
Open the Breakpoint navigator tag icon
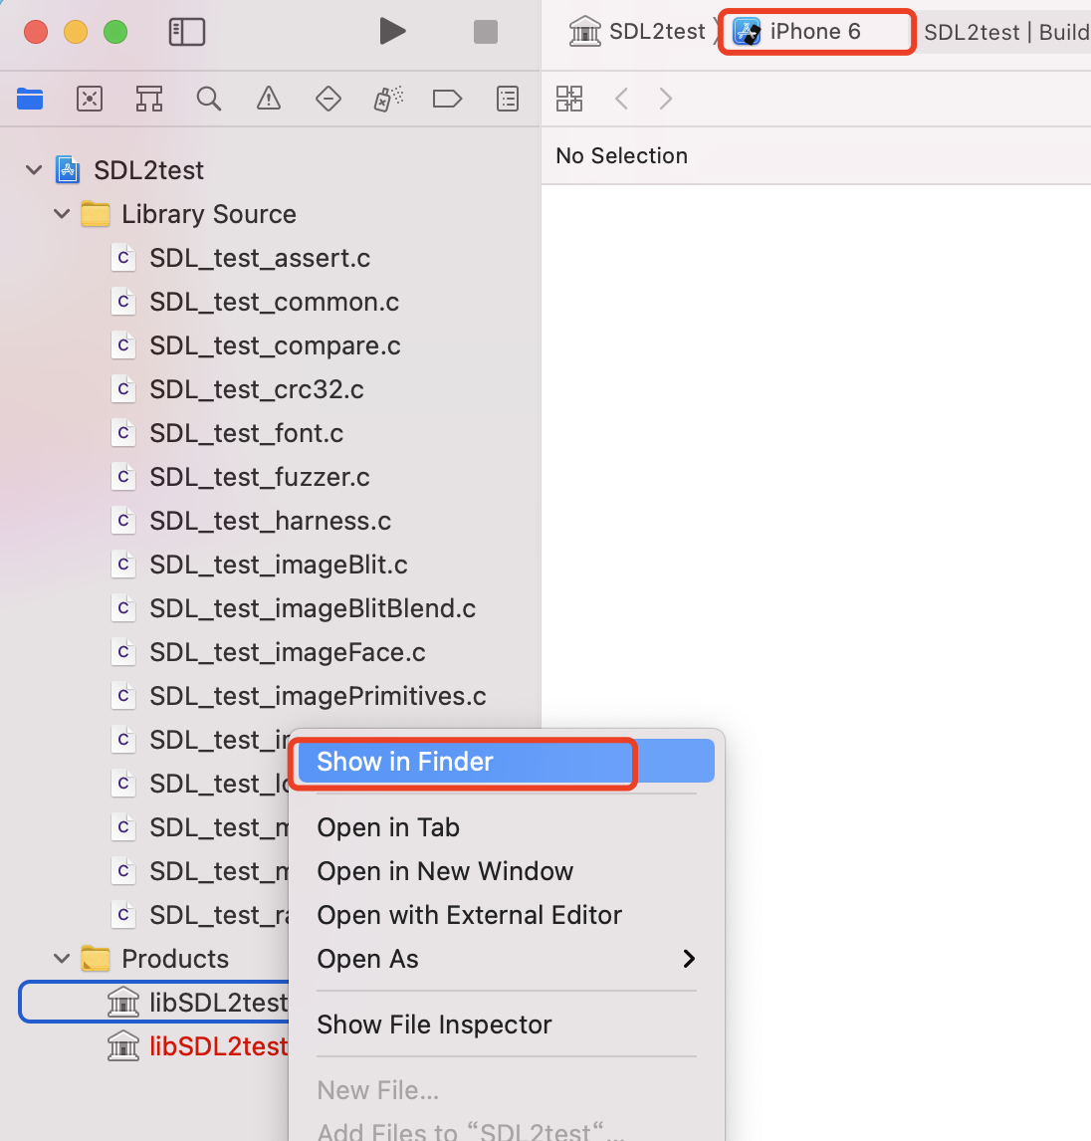click(x=447, y=99)
